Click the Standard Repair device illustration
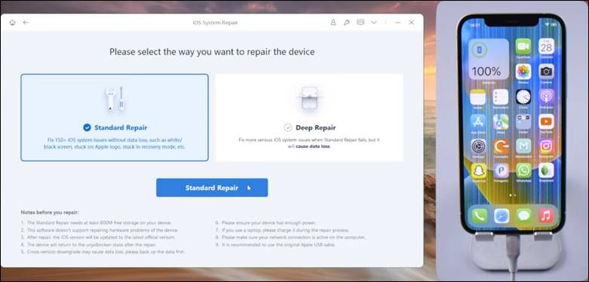The image size is (589, 282). coord(115,99)
